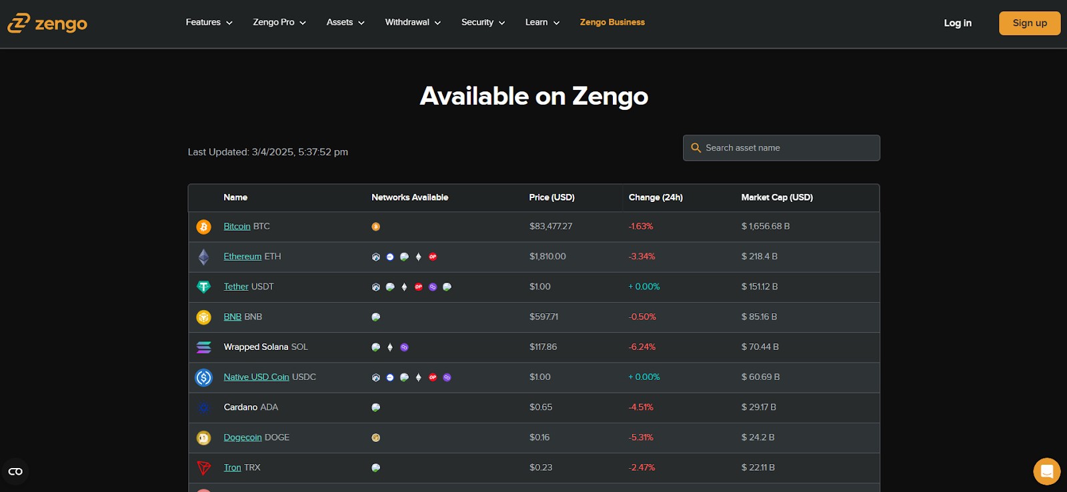The image size is (1067, 492).
Task: Click the Polygon network icon in the Tether row
Action: (x=433, y=287)
